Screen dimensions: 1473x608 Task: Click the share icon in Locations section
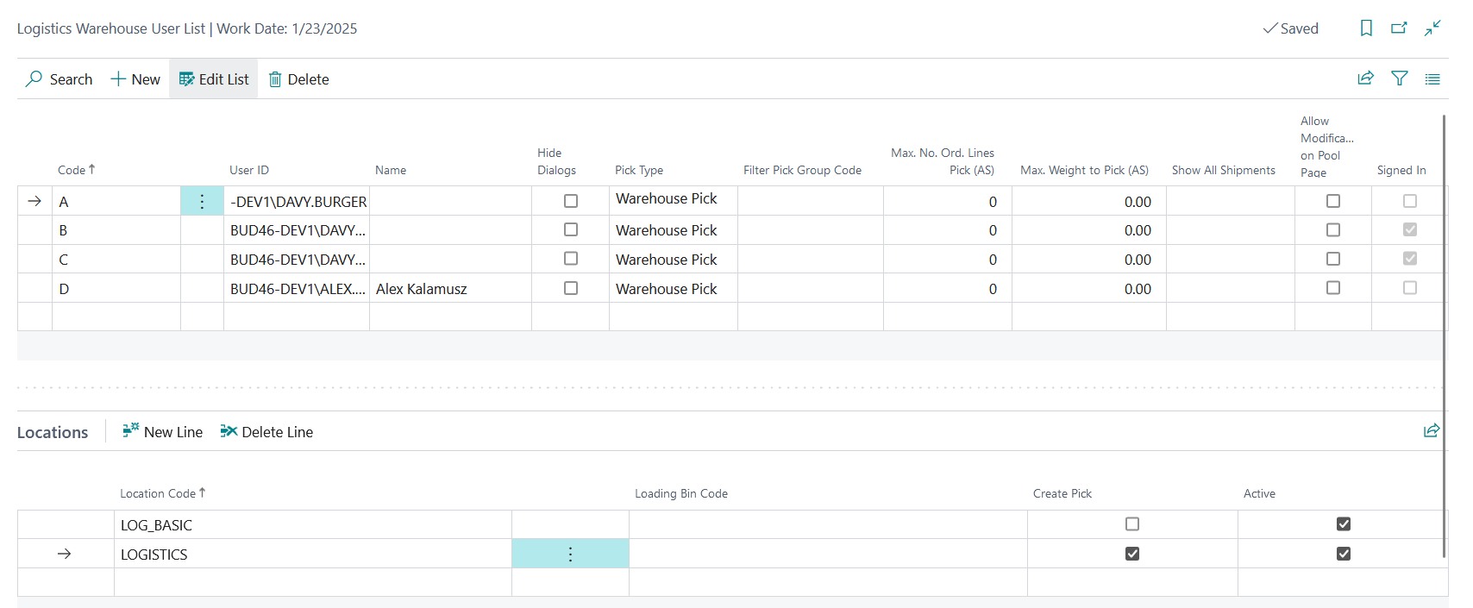pos(1432,430)
